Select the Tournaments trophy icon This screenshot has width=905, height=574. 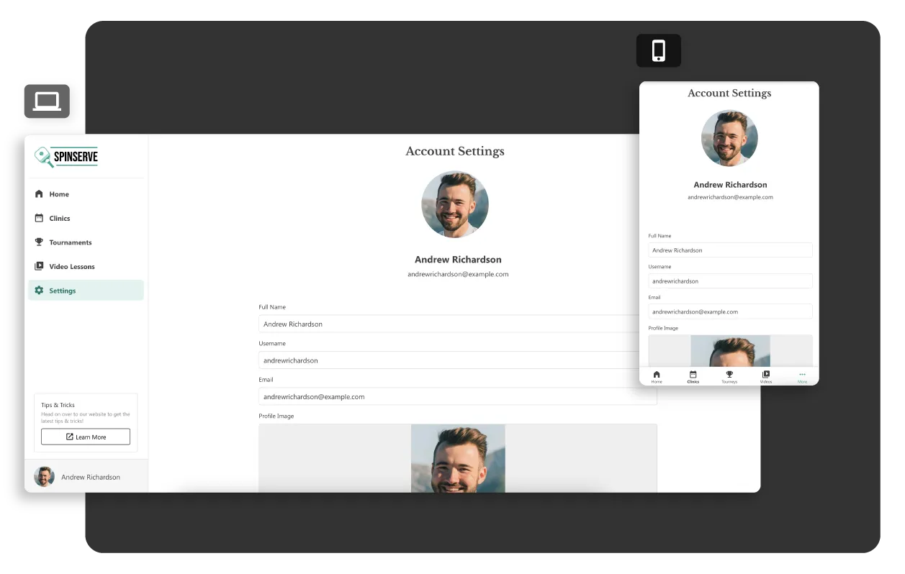(x=39, y=242)
